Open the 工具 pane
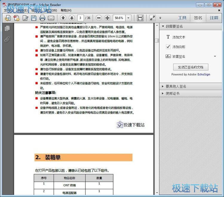The height and width of the screenshot is (197, 224). coord(182,18)
